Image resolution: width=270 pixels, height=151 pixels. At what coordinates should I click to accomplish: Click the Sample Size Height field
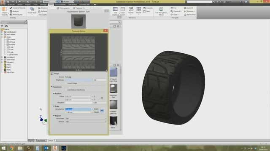click(78, 112)
